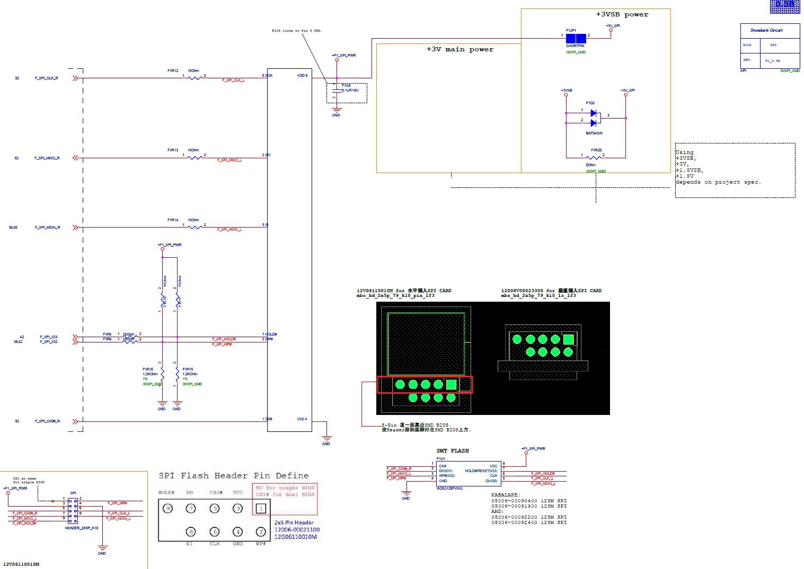This screenshot has height=569, width=804.
Task: Click the 'SMT FLASH' heading
Action: tap(453, 451)
